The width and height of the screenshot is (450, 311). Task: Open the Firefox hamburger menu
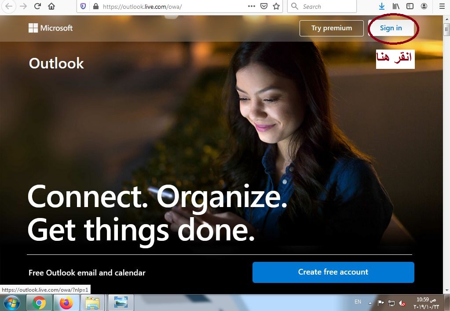442,7
